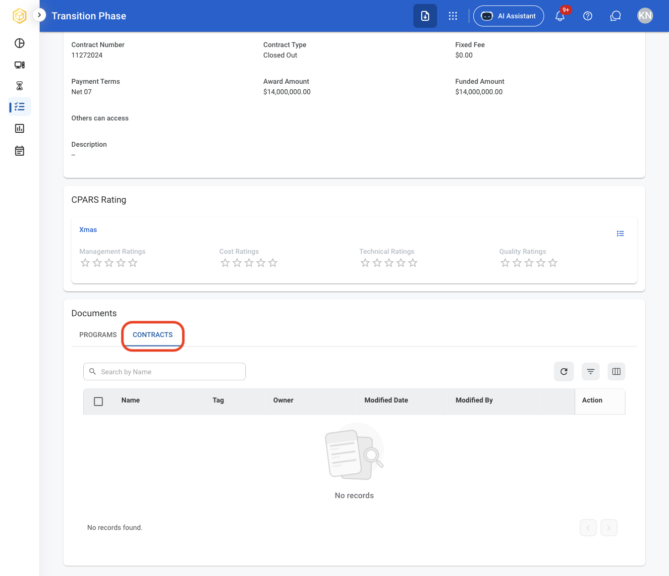Select the checklist sidebar icon
This screenshot has height=576, width=669.
(20, 107)
